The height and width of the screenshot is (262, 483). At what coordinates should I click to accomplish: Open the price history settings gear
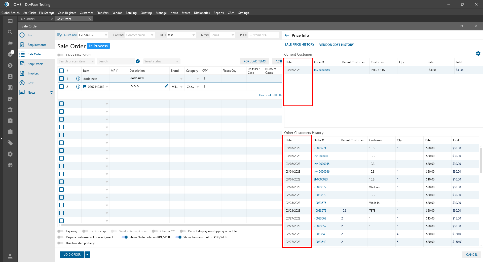[x=478, y=53]
